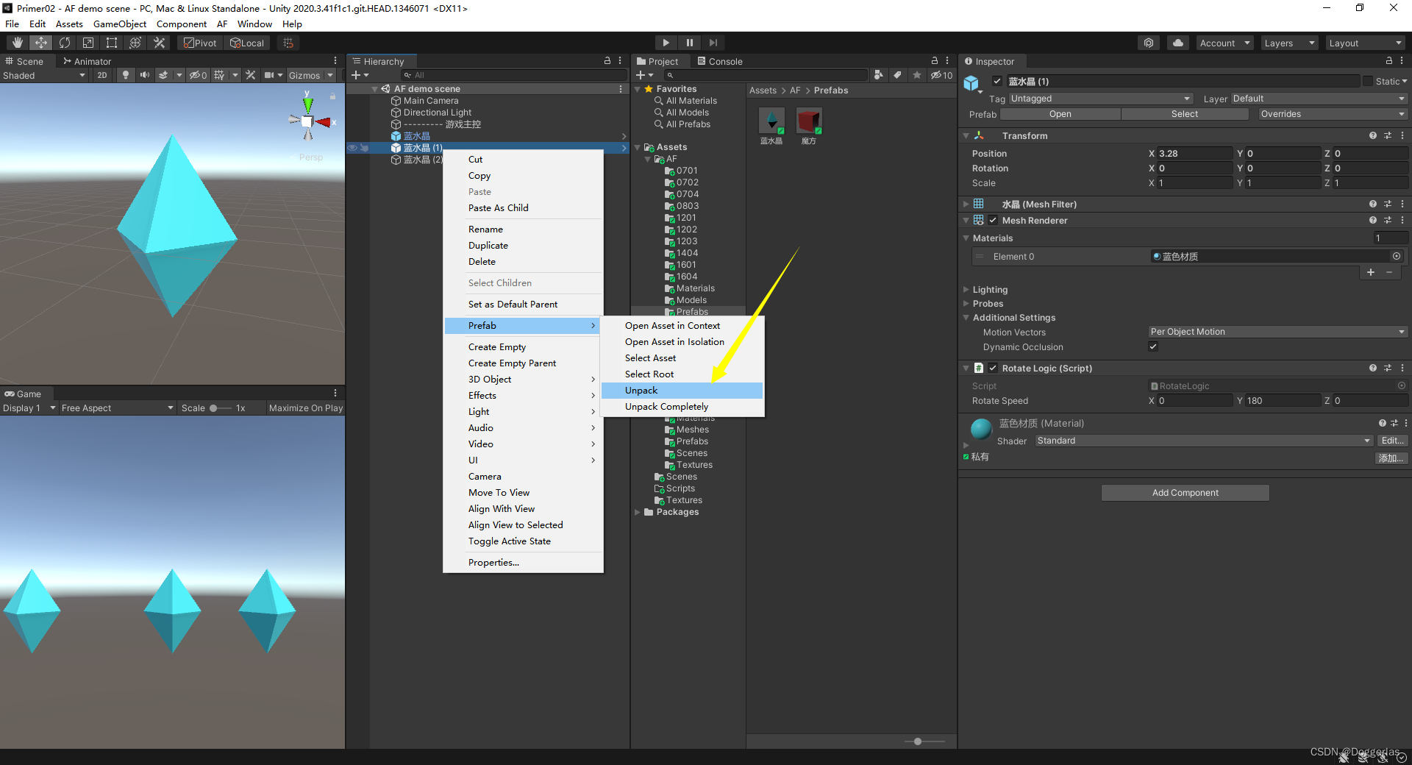Toggle hidden packages visibility count icon
Screen dimensions: 1412x765
coord(941,75)
